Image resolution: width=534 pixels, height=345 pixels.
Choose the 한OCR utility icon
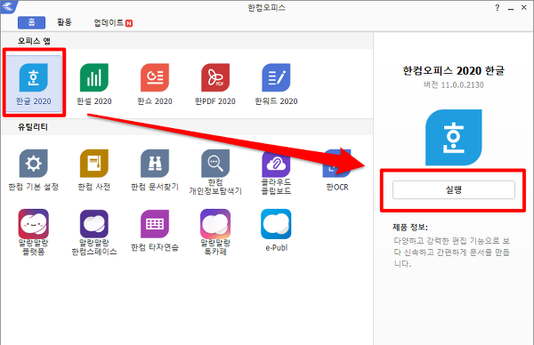[336, 164]
